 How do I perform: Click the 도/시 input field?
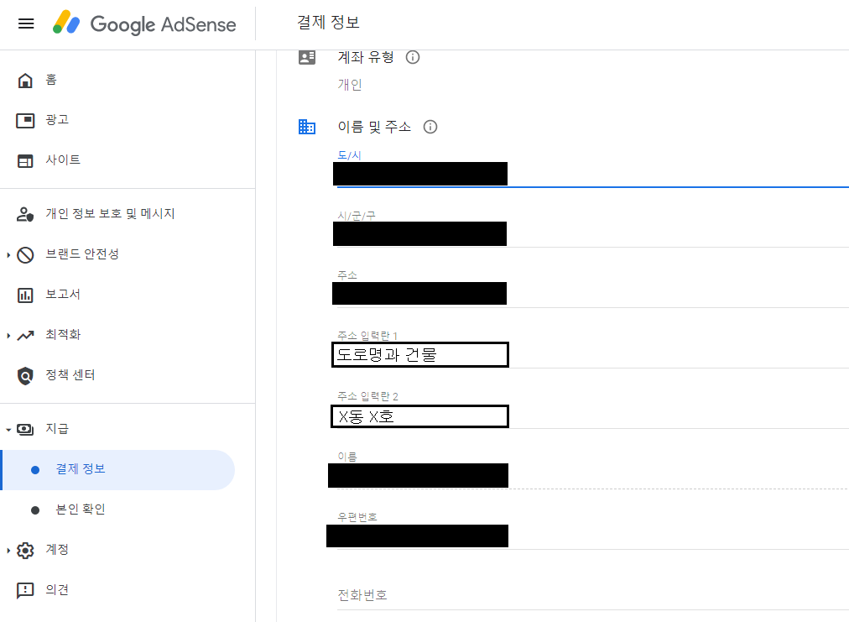coord(592,174)
